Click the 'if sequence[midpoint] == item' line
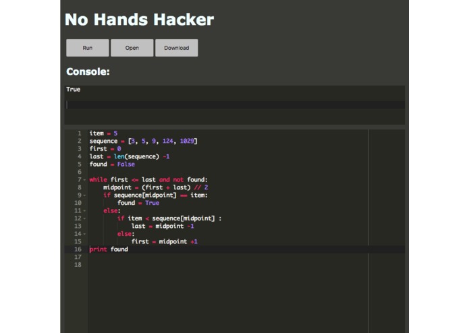The image size is (469, 333). click(155, 195)
